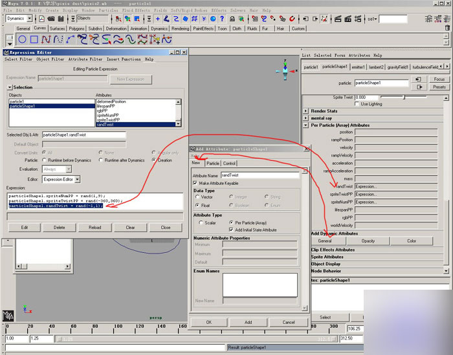Toggle Make Attribute Keyable checkbox

point(195,183)
